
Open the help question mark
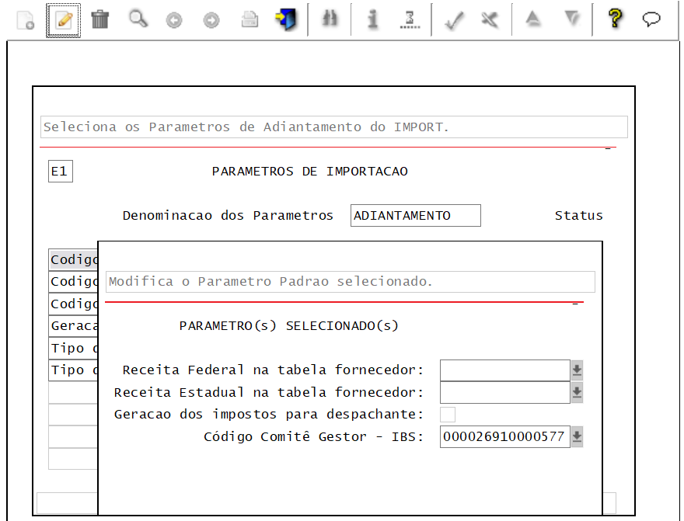click(x=614, y=19)
